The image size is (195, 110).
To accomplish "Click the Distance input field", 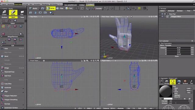I will [179, 48].
